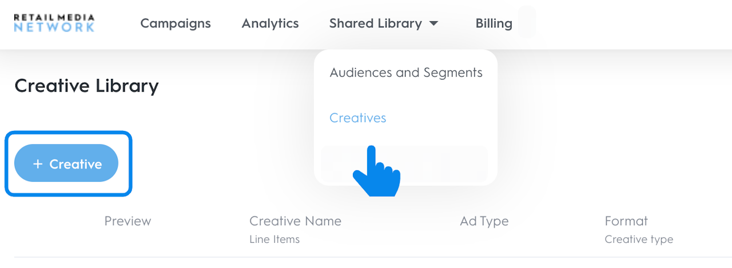The width and height of the screenshot is (732, 268).
Task: Click the plus icon on the Creative button
Action: 38,164
